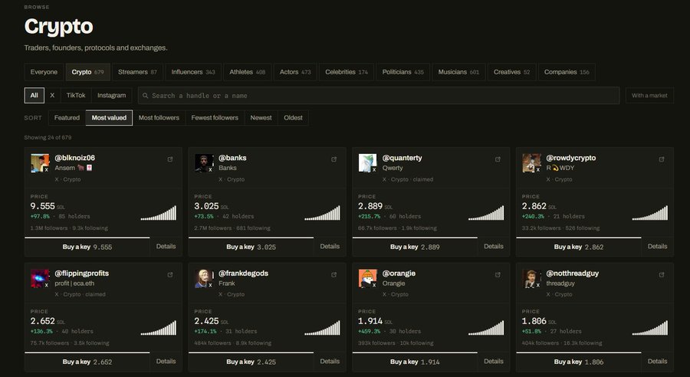The image size is (690, 377).
Task: Open external link icon on @rowdycrypto card
Action: (662, 159)
